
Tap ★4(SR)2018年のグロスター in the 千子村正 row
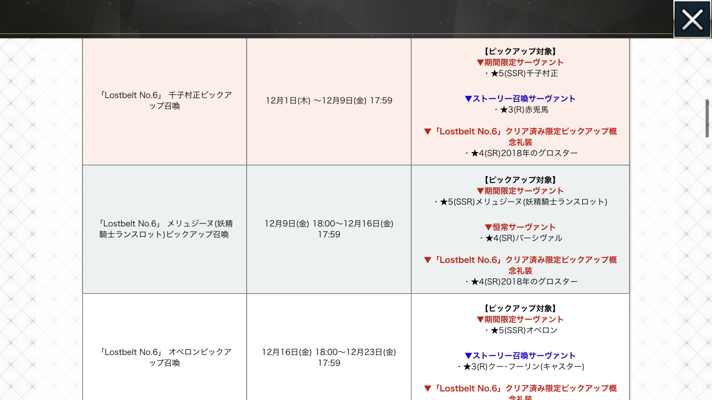(x=520, y=154)
